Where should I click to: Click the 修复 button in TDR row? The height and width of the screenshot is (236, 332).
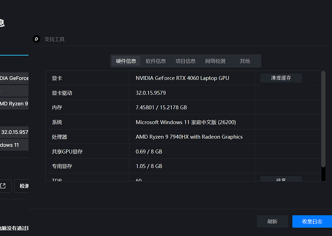click(281, 179)
